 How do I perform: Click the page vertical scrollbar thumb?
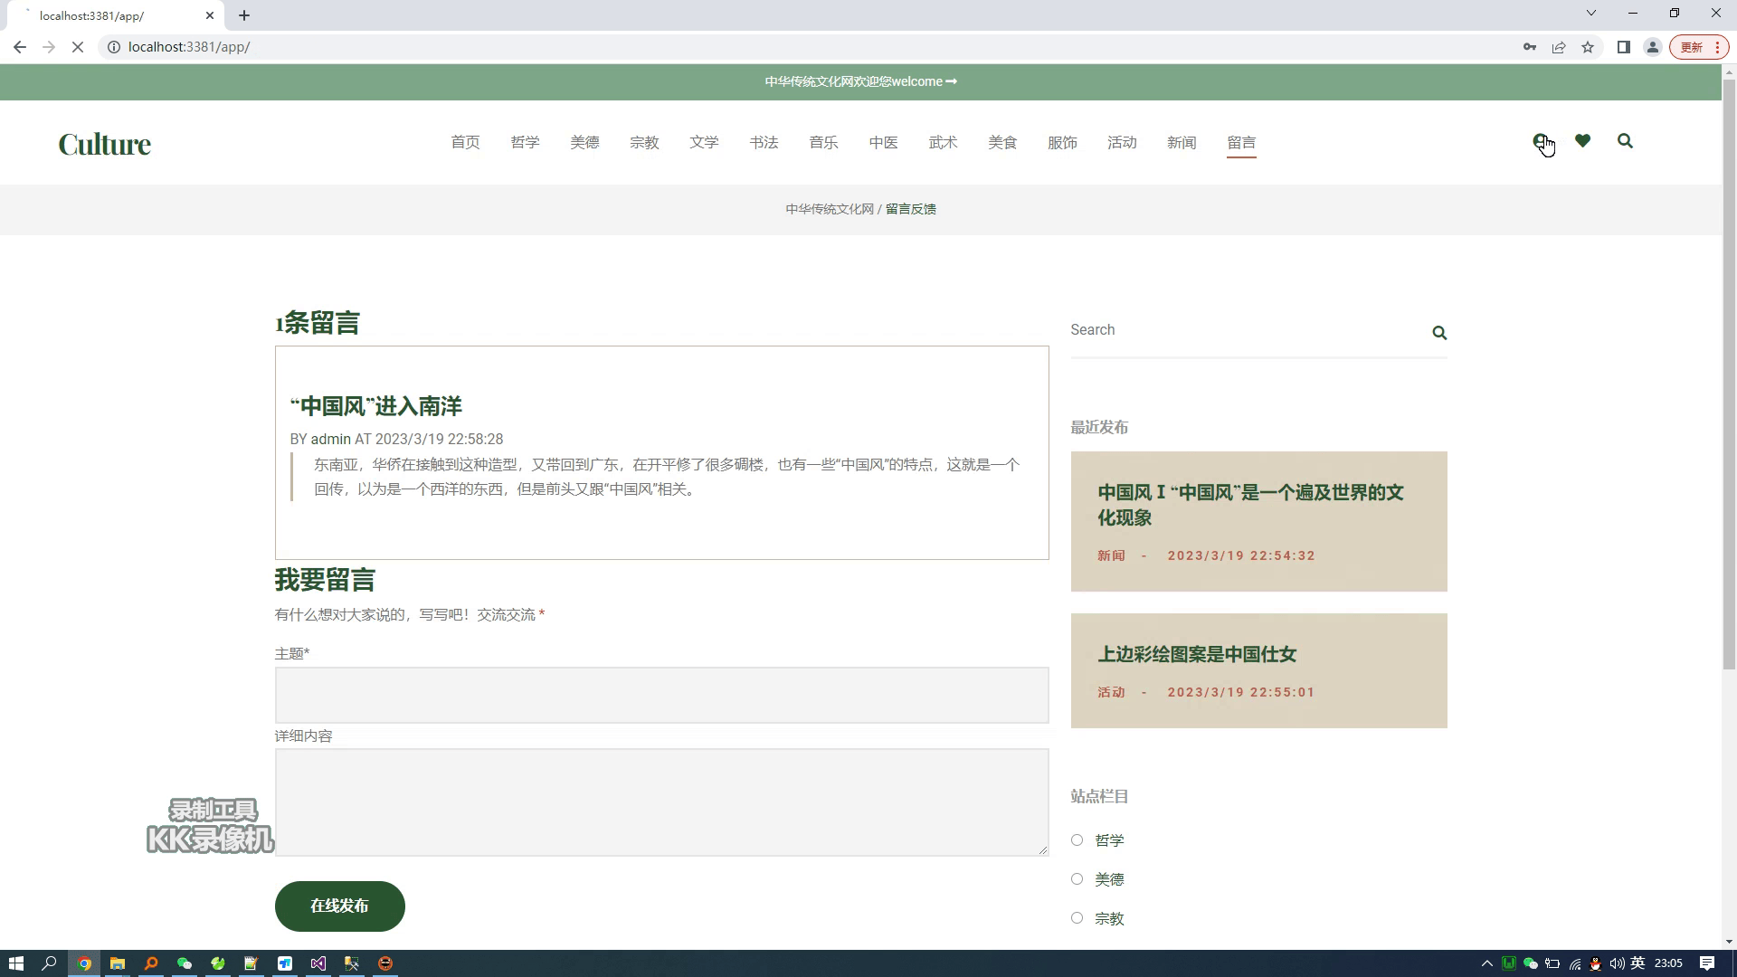pyautogui.click(x=1729, y=374)
